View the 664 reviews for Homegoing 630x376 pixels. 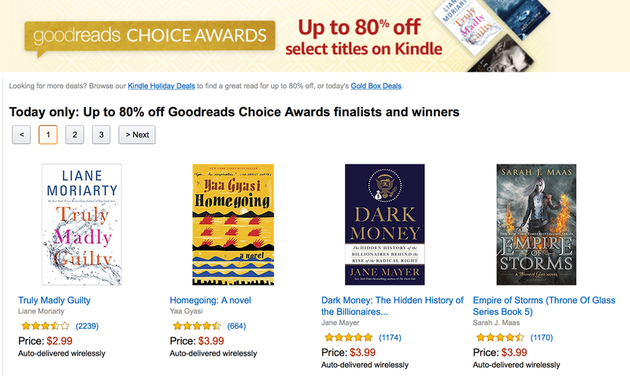click(237, 326)
